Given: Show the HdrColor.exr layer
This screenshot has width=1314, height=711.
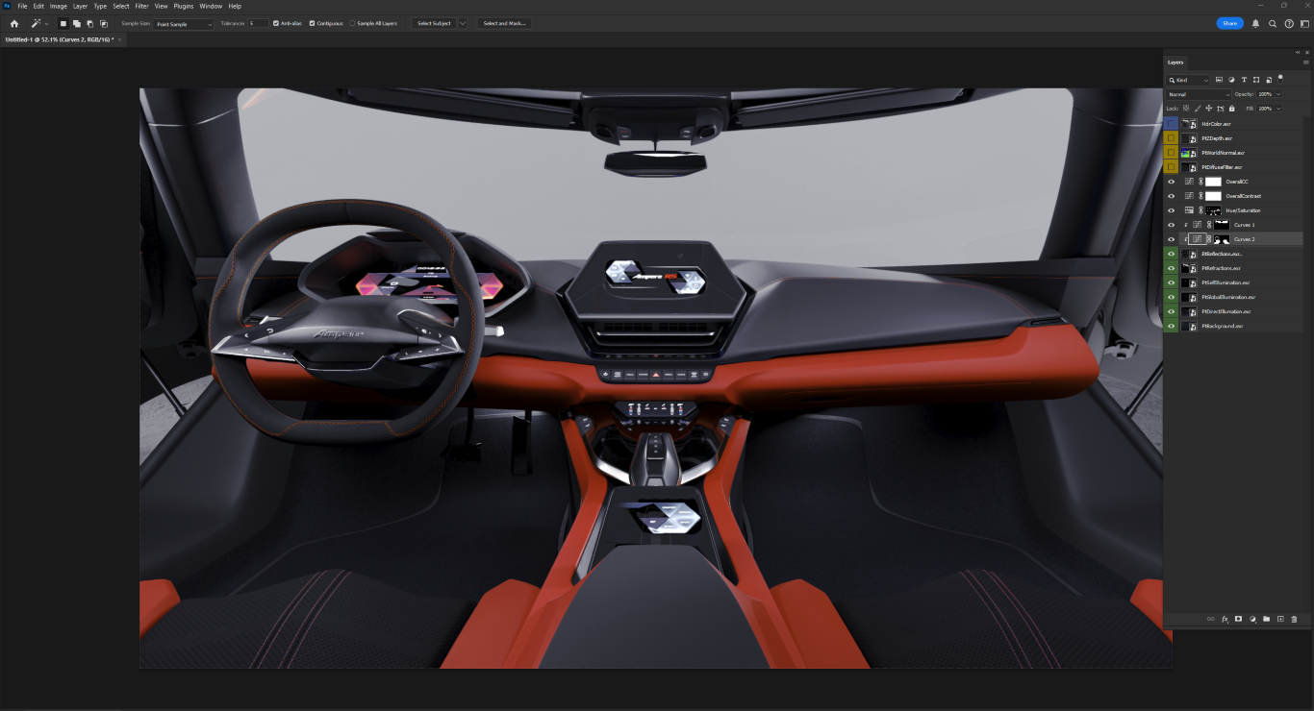Looking at the screenshot, I should click(x=1171, y=124).
